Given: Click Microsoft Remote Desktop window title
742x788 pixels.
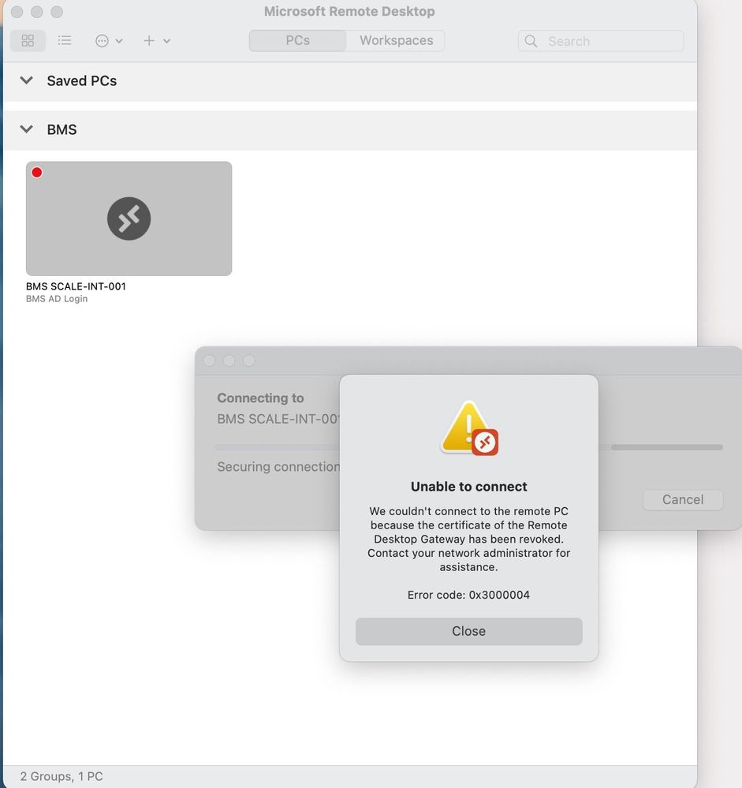Looking at the screenshot, I should [x=349, y=12].
